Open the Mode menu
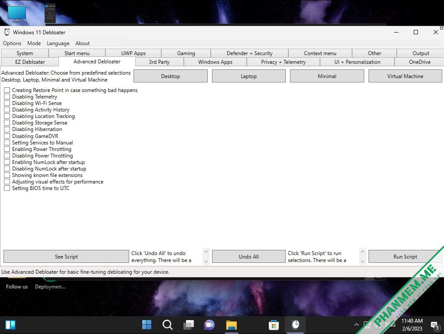The width and height of the screenshot is (444, 334). [34, 43]
